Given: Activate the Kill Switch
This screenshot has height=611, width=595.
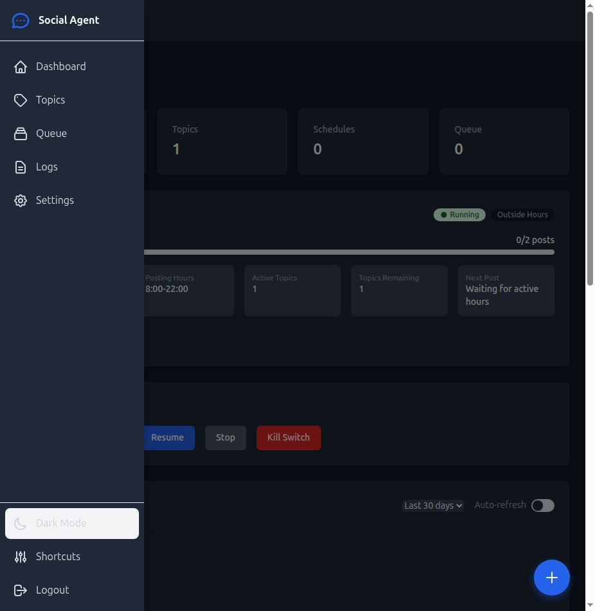Looking at the screenshot, I should (x=288, y=437).
